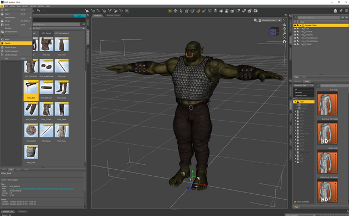Image resolution: width=349 pixels, height=216 pixels.
Task: Open the Render menu in menu bar
Action: click(x=25, y=6)
